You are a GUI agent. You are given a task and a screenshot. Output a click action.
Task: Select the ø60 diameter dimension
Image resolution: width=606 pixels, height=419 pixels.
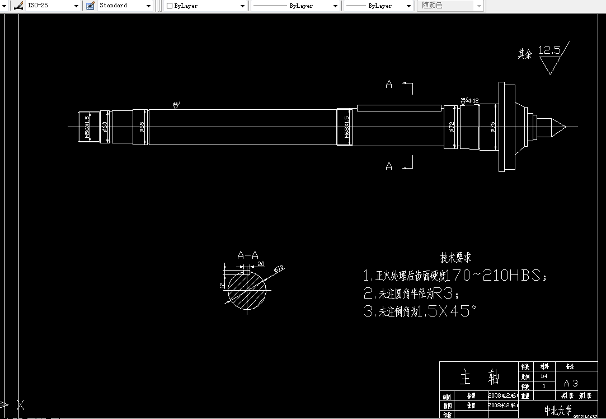tap(104, 127)
